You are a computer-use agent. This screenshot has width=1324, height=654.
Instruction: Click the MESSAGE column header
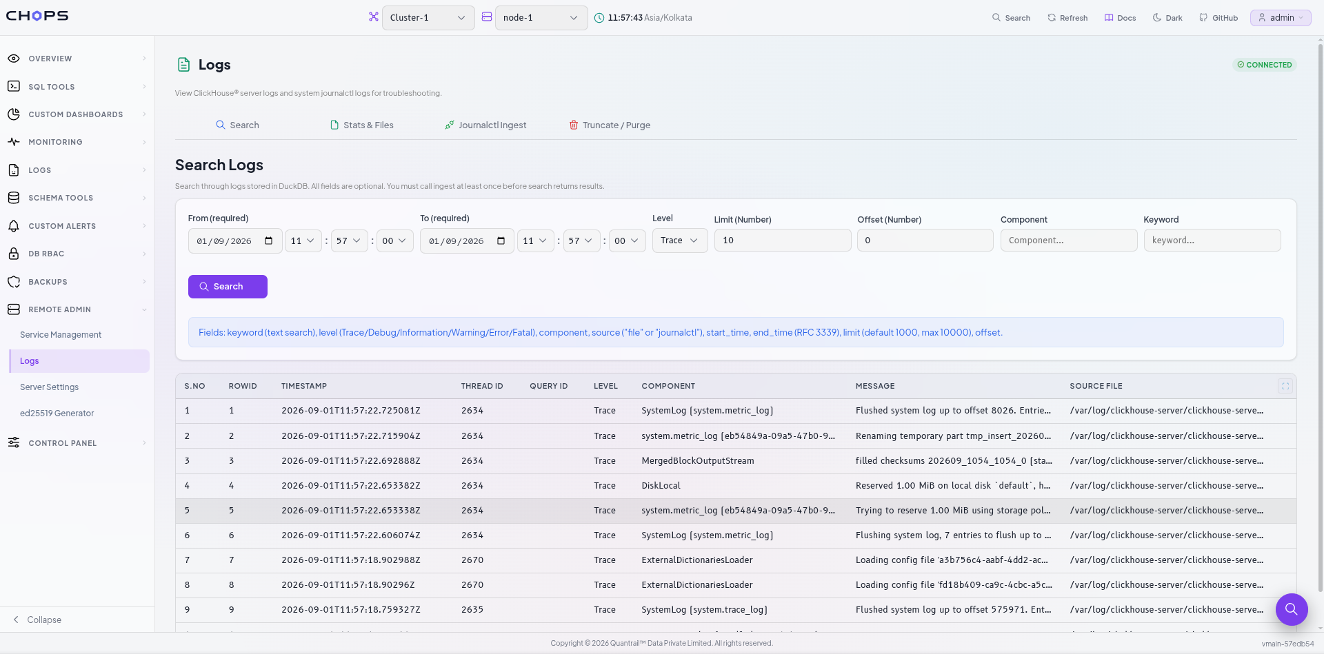coord(875,387)
